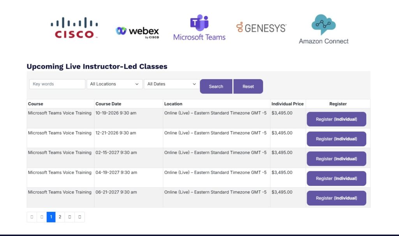Open the Amazon Connect logo
The width and height of the screenshot is (399, 236).
323,29
